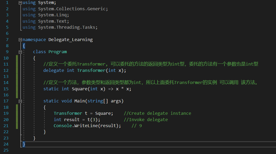Click the 'void' keyword on line 17
The width and height of the screenshot is (276, 154).
67,101
